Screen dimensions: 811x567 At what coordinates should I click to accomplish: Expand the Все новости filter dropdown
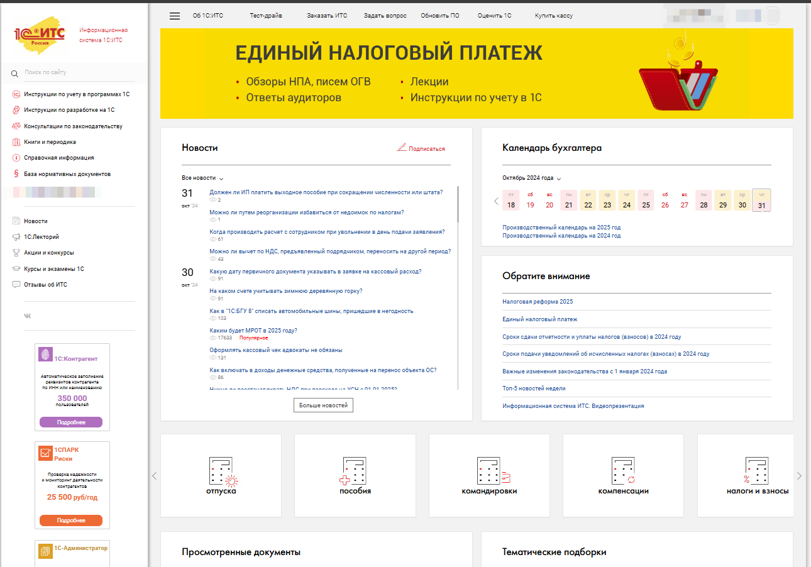[x=202, y=178]
